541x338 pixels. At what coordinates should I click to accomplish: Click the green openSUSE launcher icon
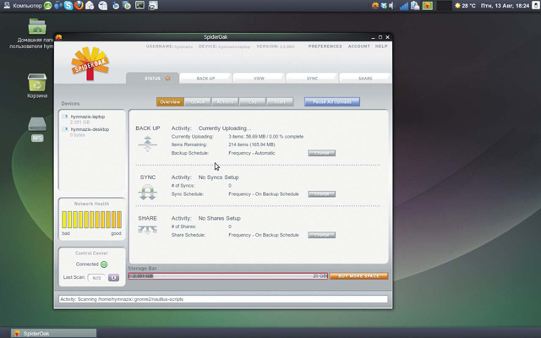pyautogui.click(x=47, y=6)
